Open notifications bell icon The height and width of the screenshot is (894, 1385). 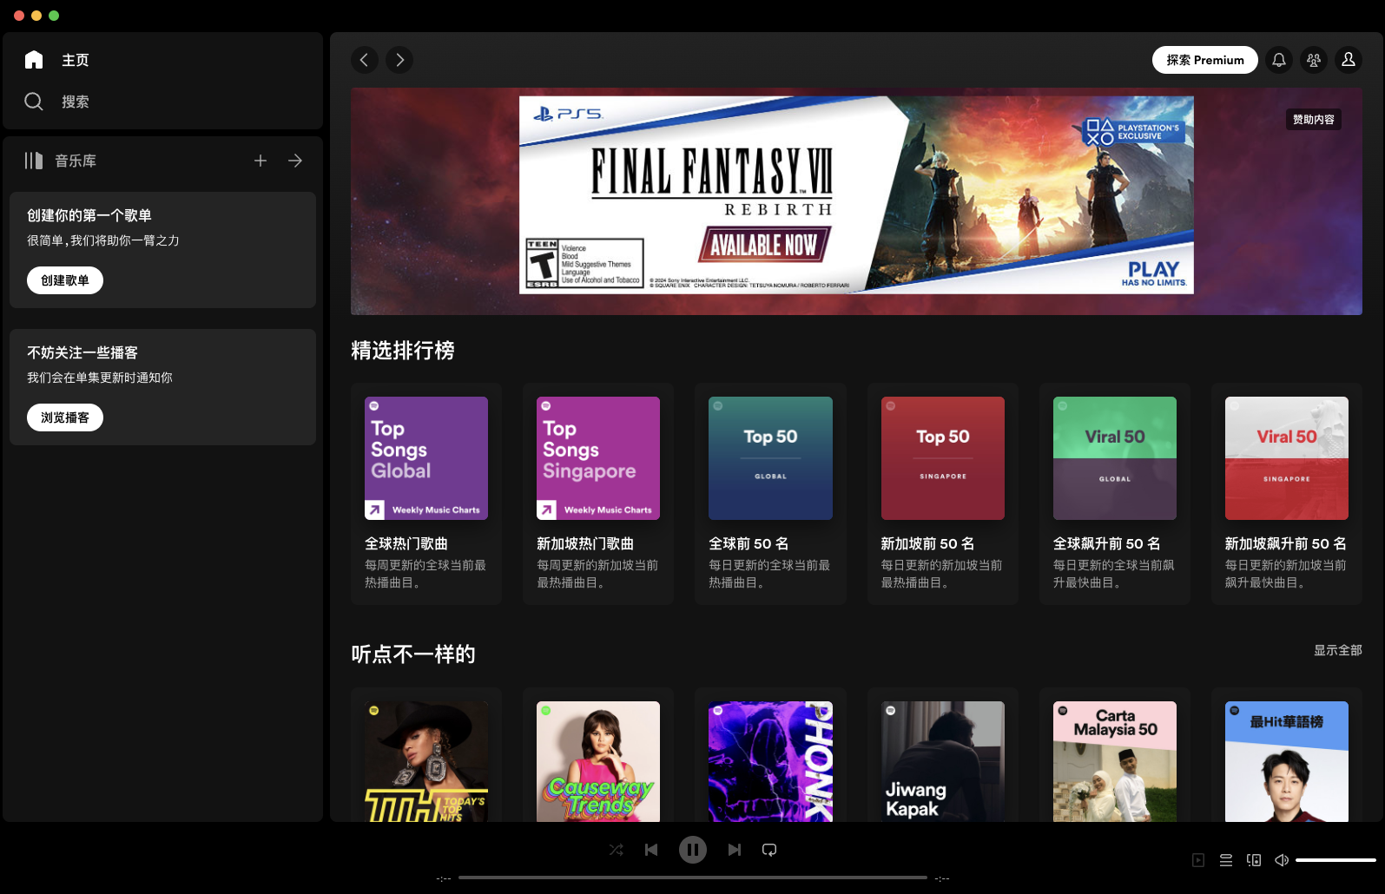coord(1279,60)
